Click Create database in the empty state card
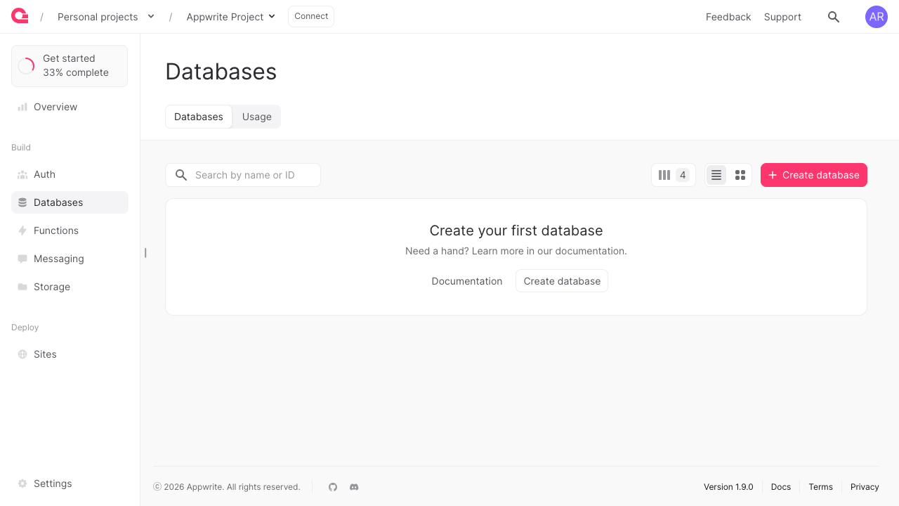 point(562,281)
